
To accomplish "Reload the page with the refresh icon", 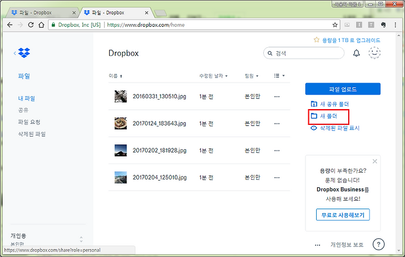I will tap(31, 25).
